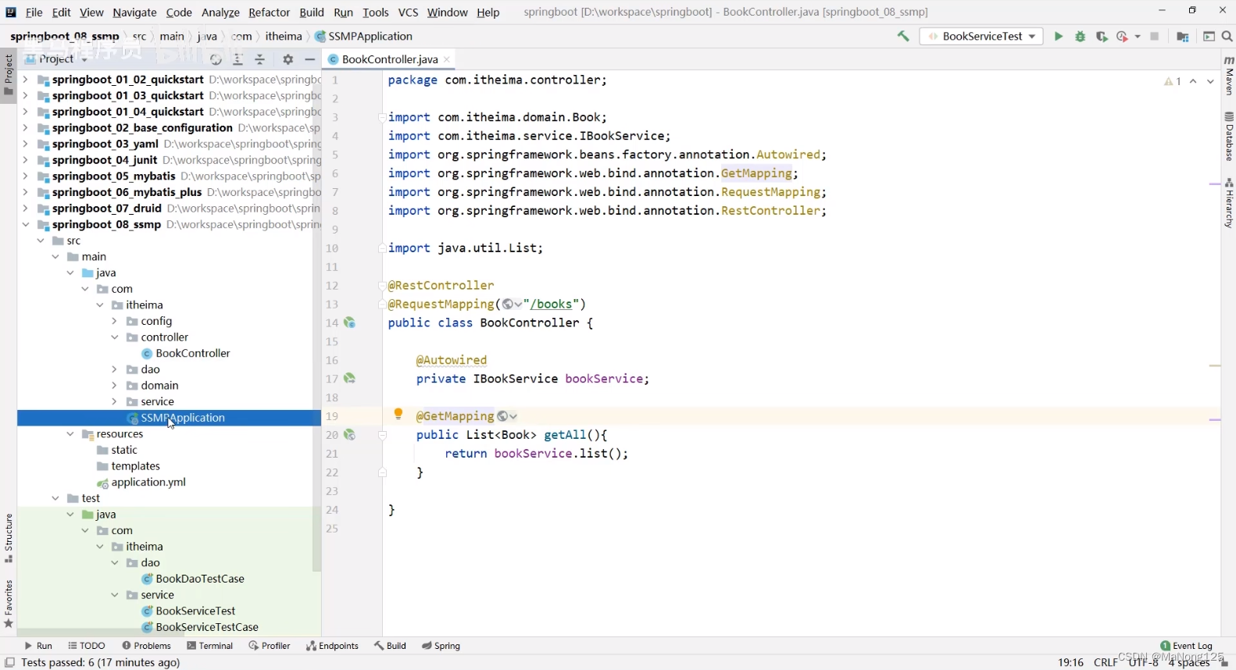Click the Build project hammer icon
This screenshot has height=670, width=1236.
coord(903,36)
